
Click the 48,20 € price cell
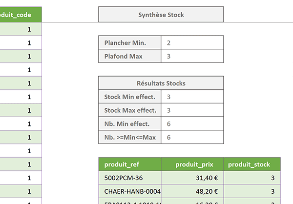(192, 191)
